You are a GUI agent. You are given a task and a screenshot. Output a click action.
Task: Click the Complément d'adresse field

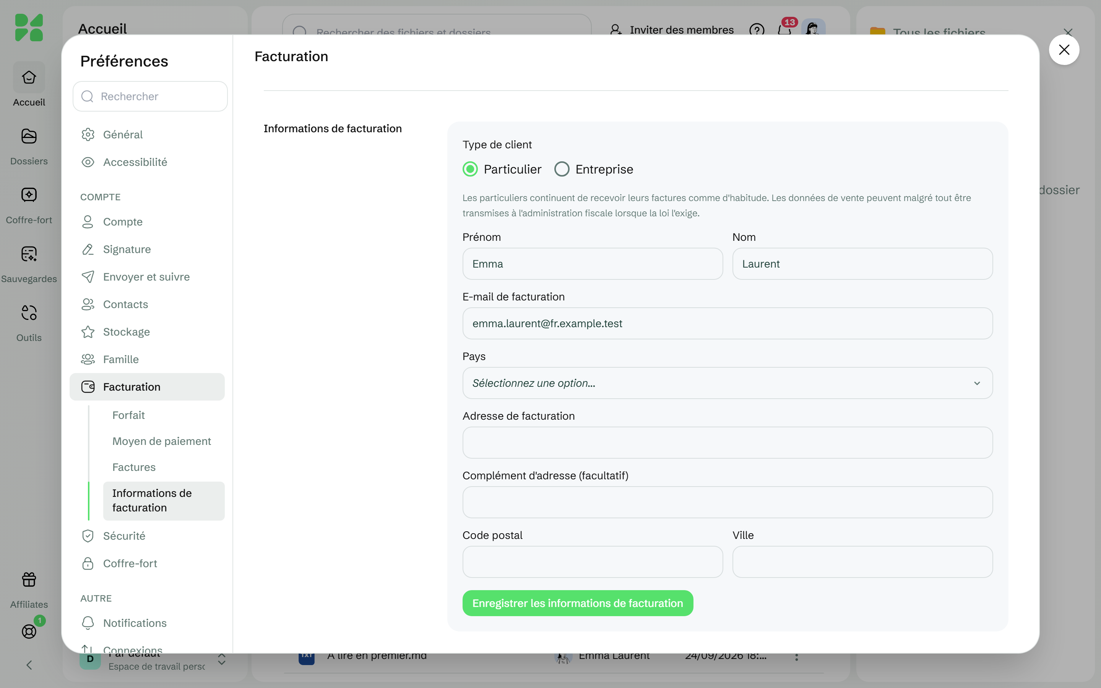(x=727, y=502)
